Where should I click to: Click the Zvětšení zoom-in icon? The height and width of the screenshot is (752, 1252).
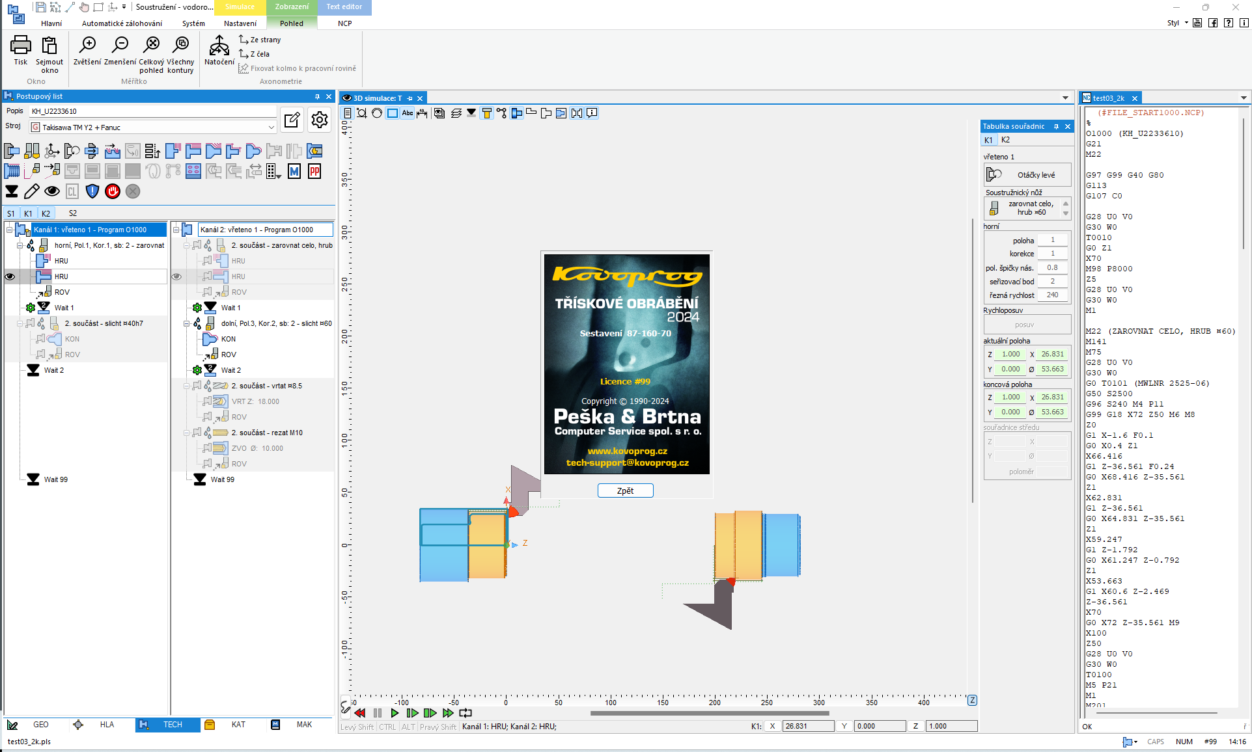pyautogui.click(x=87, y=45)
